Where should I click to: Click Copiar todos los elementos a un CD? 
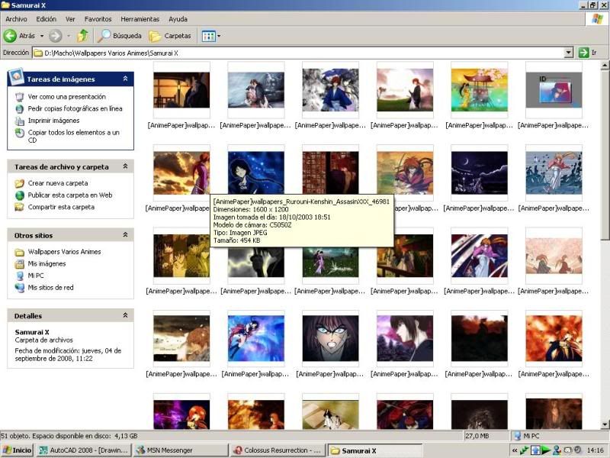click(x=73, y=137)
